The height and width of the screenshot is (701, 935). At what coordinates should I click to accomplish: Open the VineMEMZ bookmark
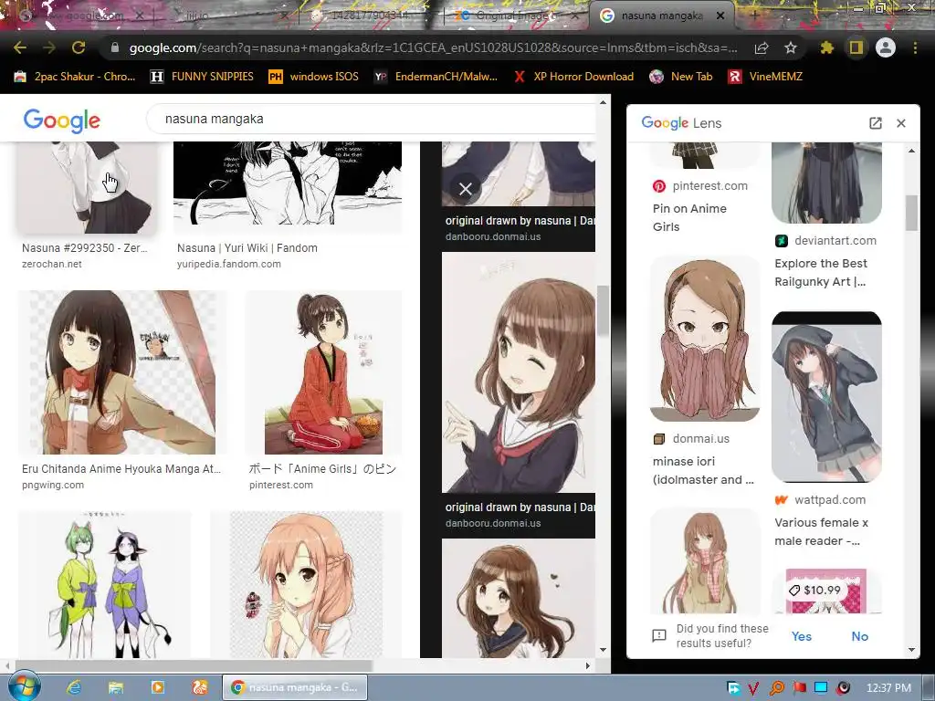765,77
